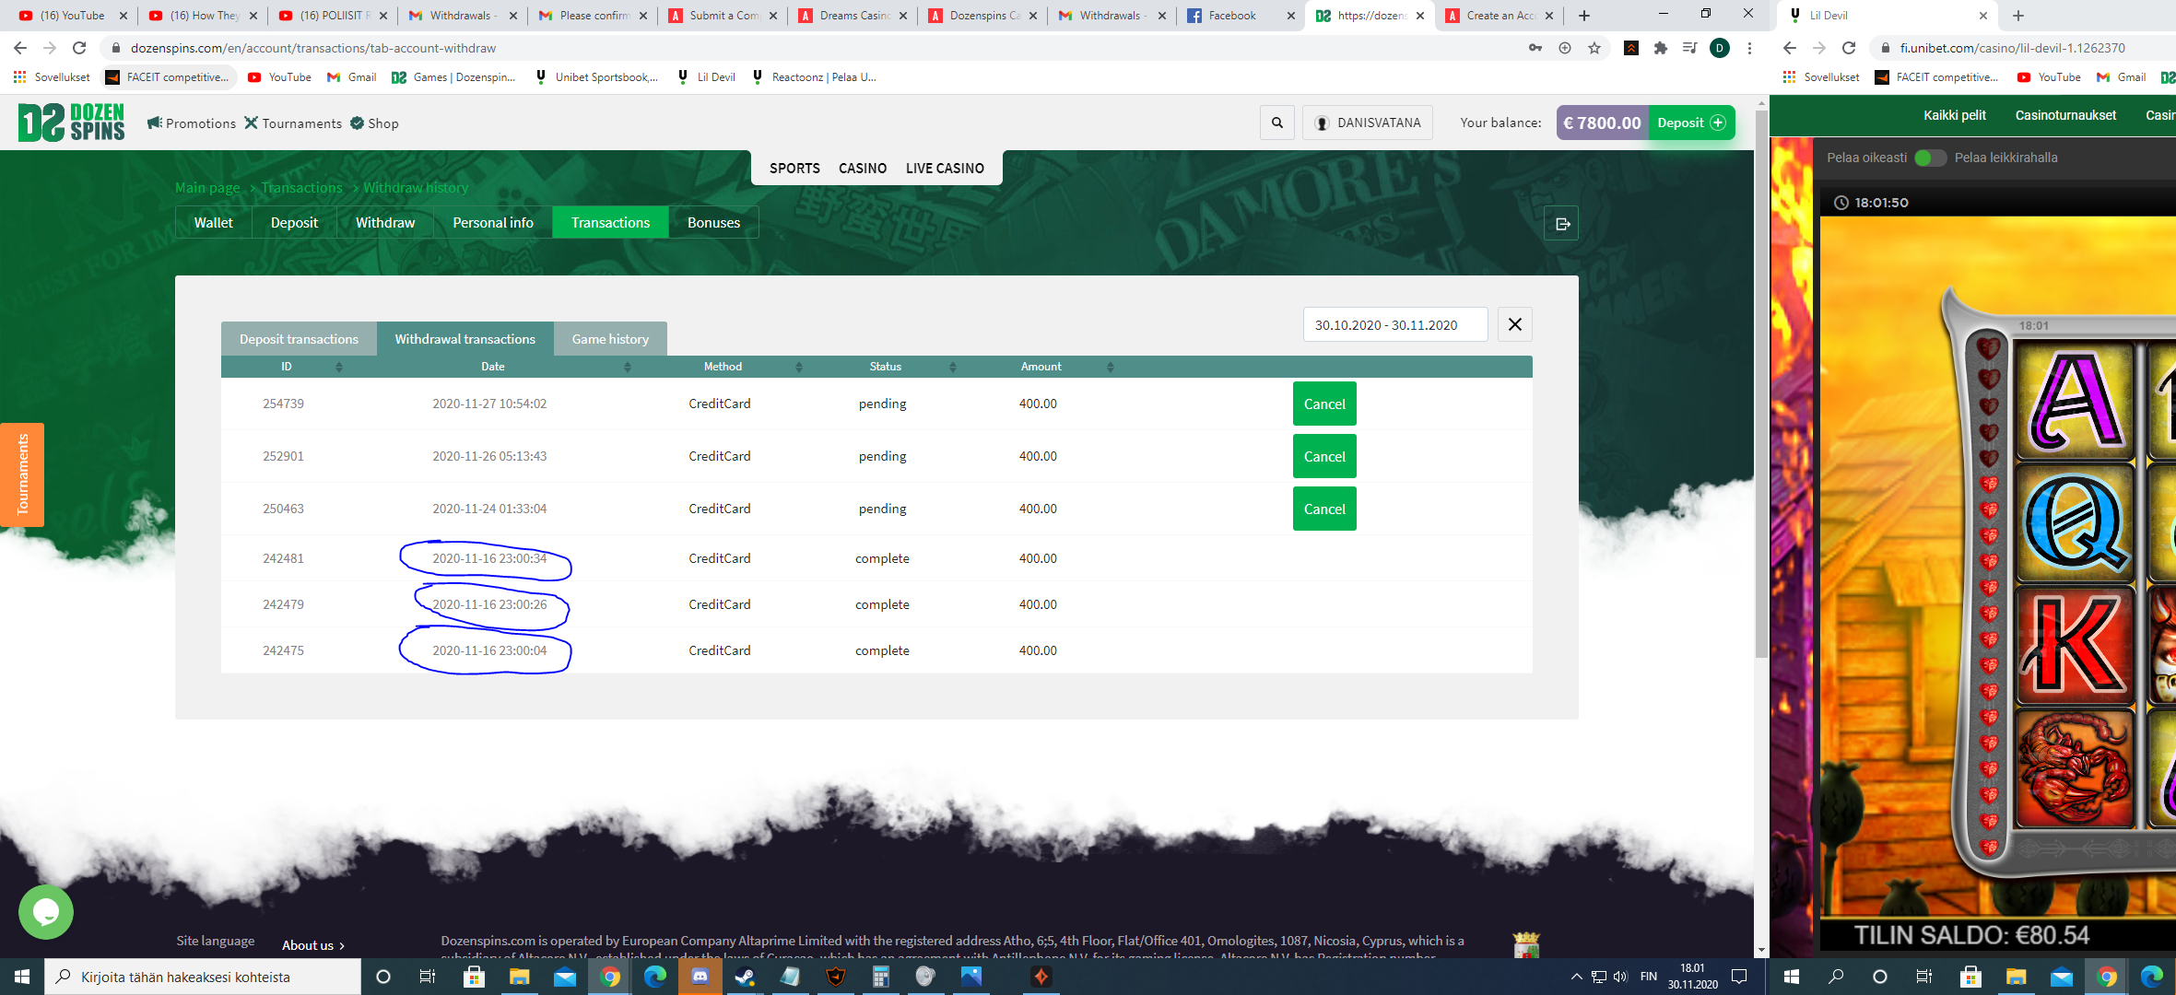Image resolution: width=2176 pixels, height=995 pixels.
Task: Select Withdrawal transactions tab
Action: (x=465, y=339)
